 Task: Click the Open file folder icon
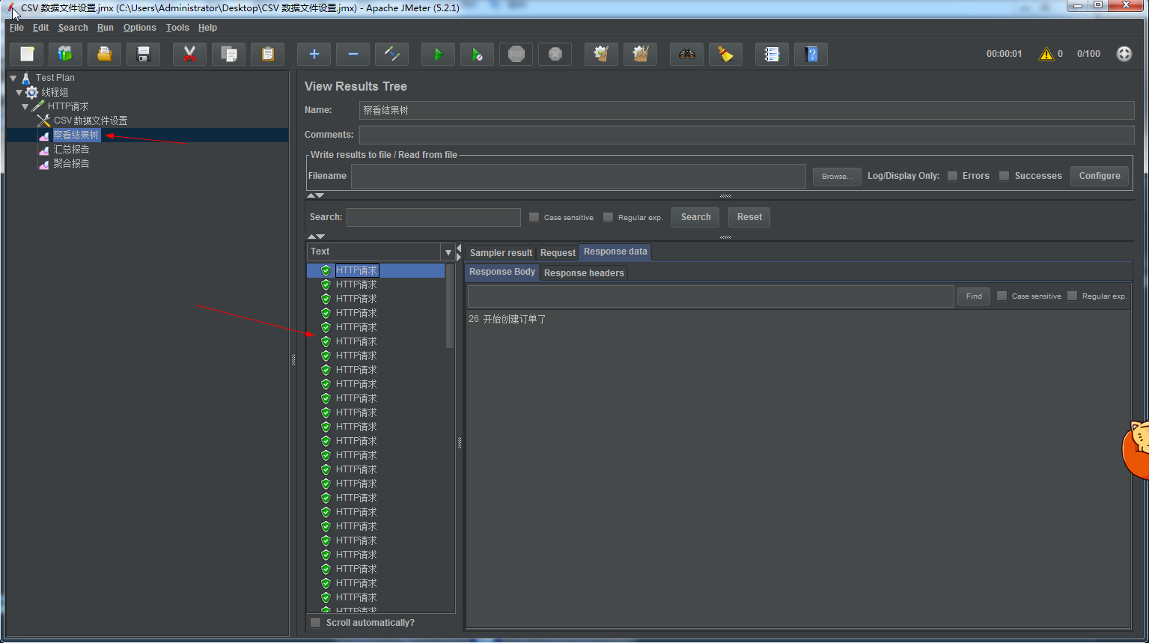[x=104, y=54]
